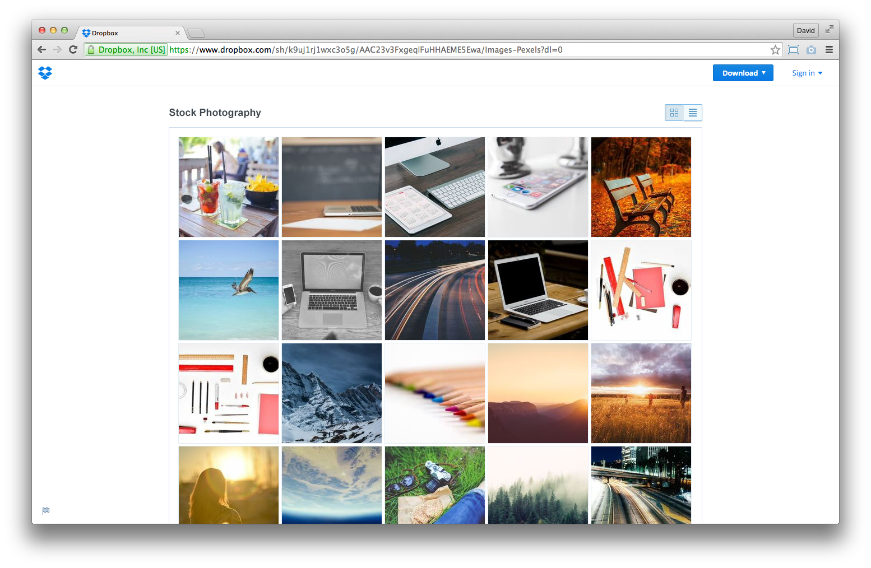Click the flag report icon

[x=46, y=510]
